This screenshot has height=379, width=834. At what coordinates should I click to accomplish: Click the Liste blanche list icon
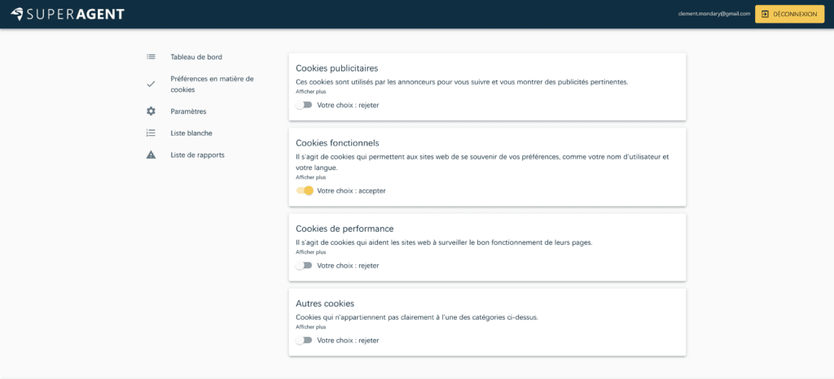151,133
